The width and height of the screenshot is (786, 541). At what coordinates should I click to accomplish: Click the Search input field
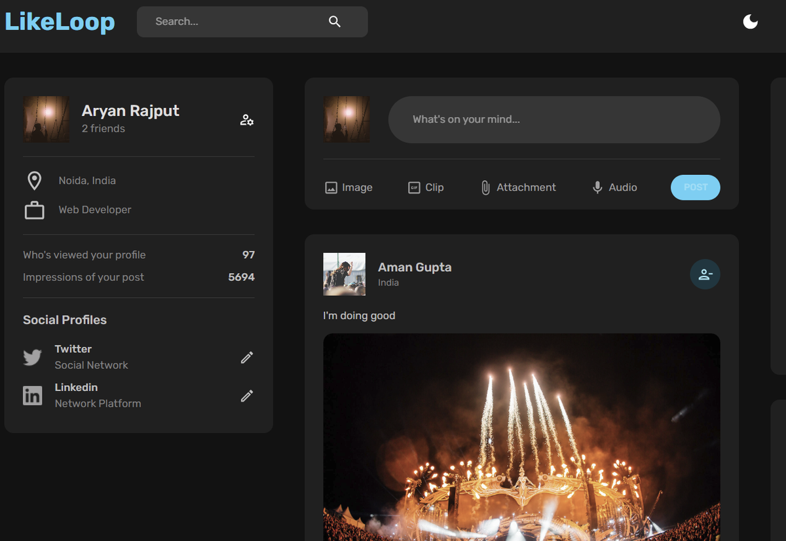252,22
